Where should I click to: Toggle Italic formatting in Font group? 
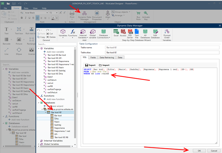click(25, 18)
